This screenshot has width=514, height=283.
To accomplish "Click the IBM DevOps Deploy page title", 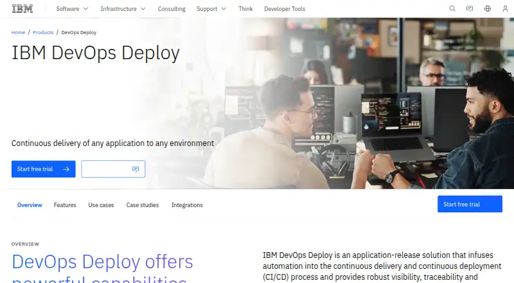I will pyautogui.click(x=96, y=53).
